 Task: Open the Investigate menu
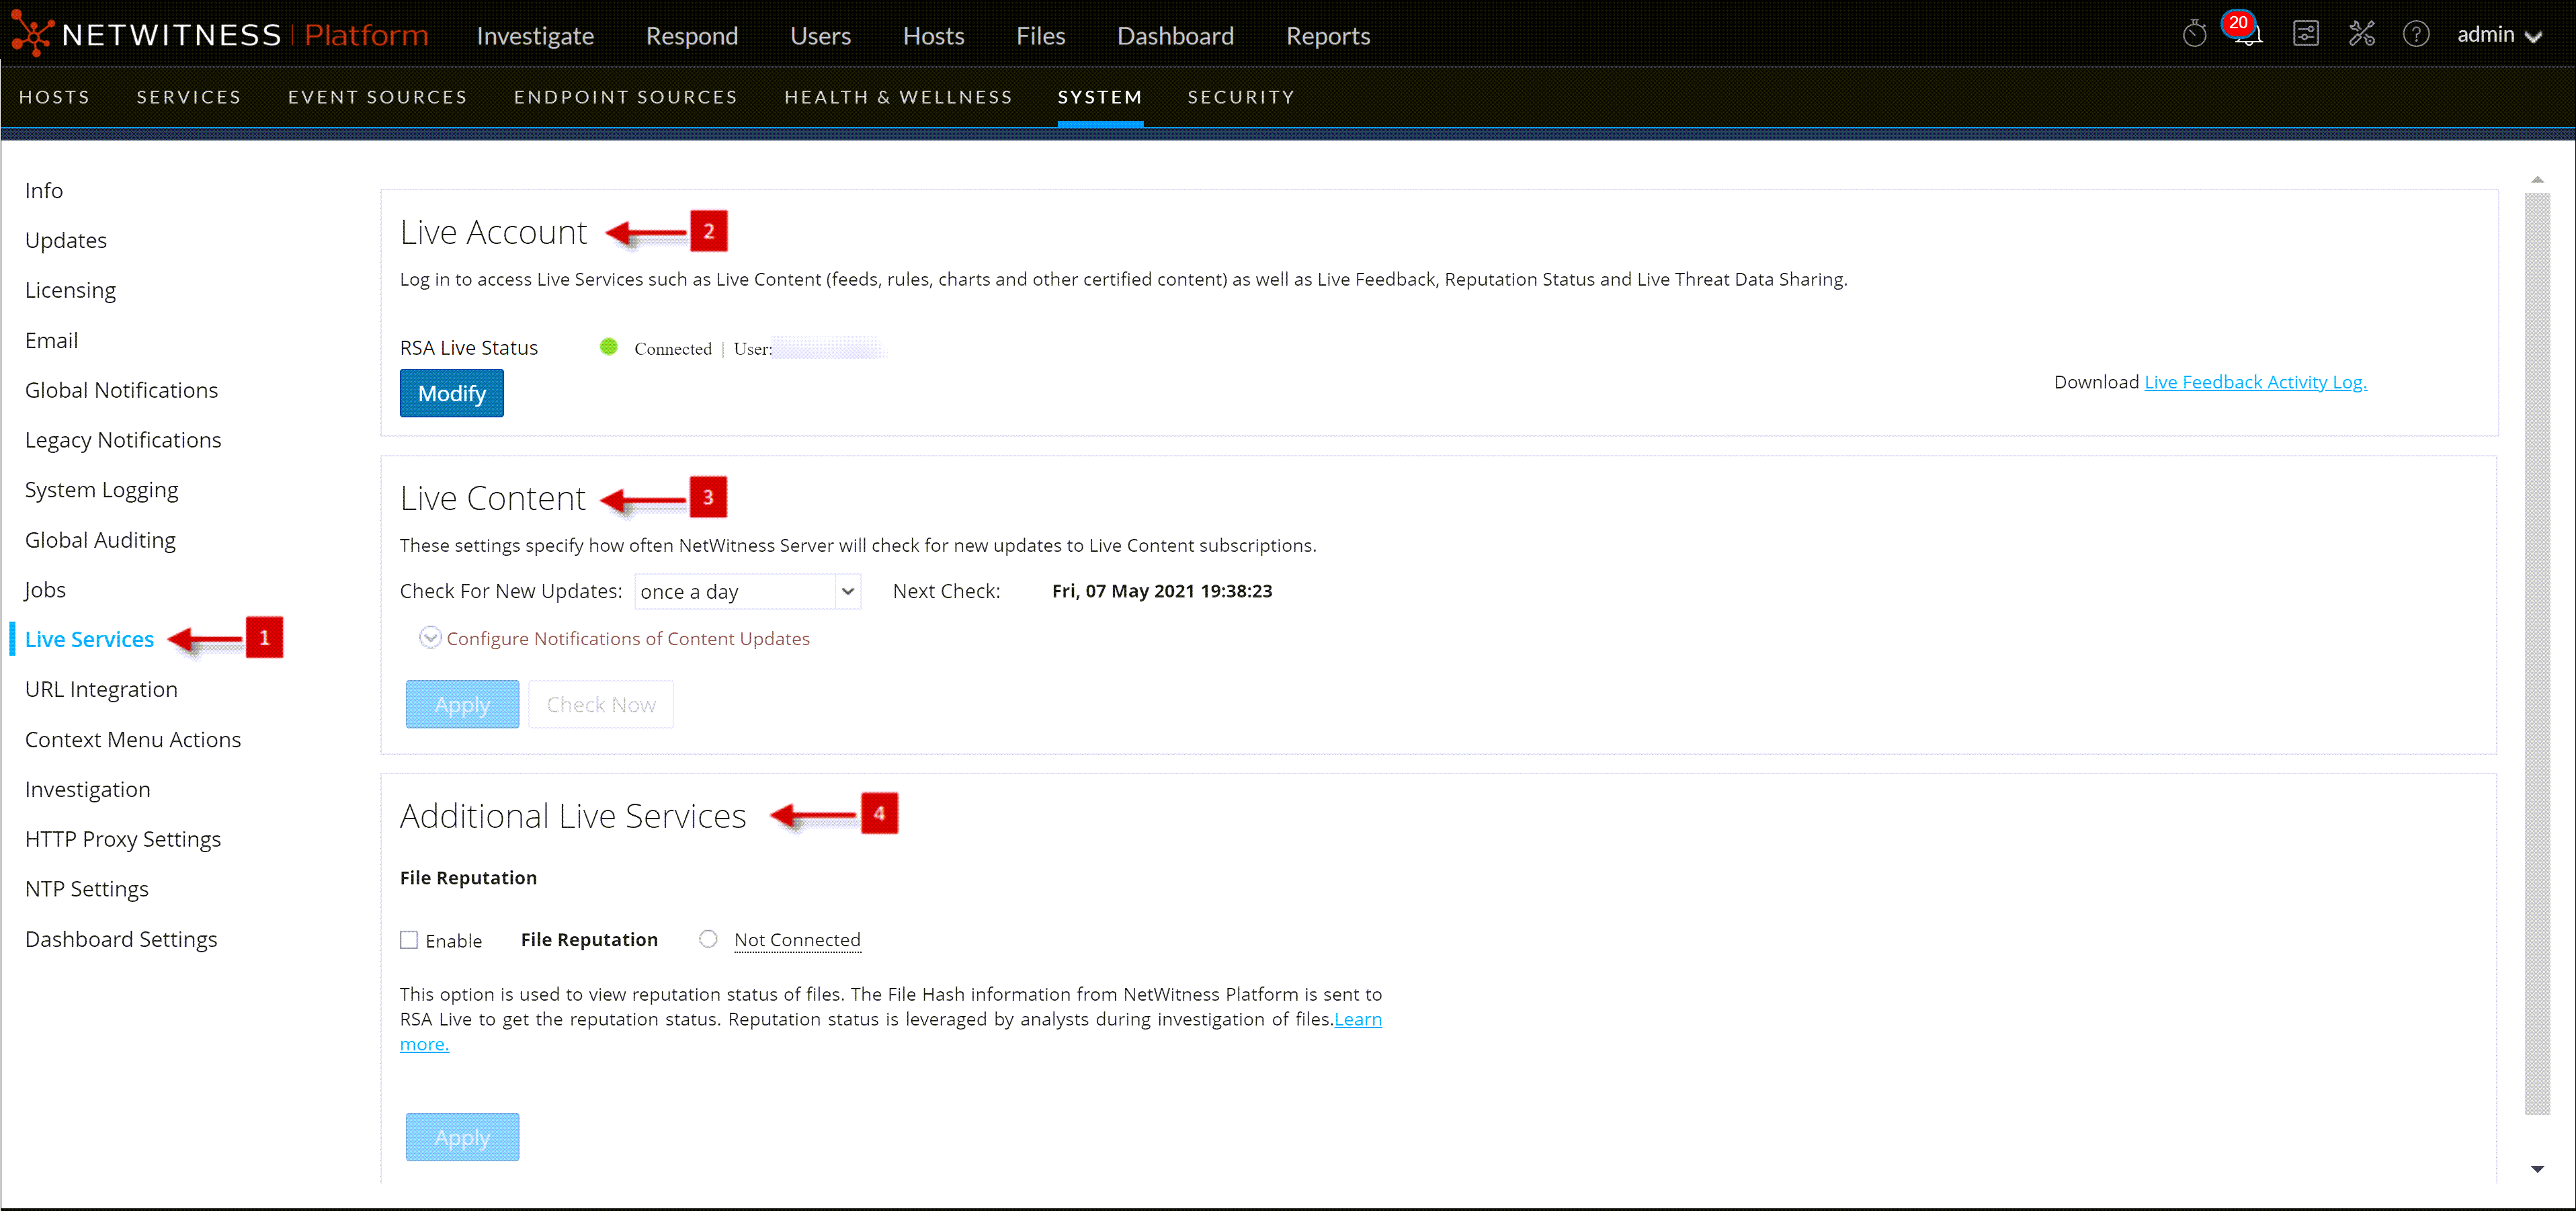point(535,36)
